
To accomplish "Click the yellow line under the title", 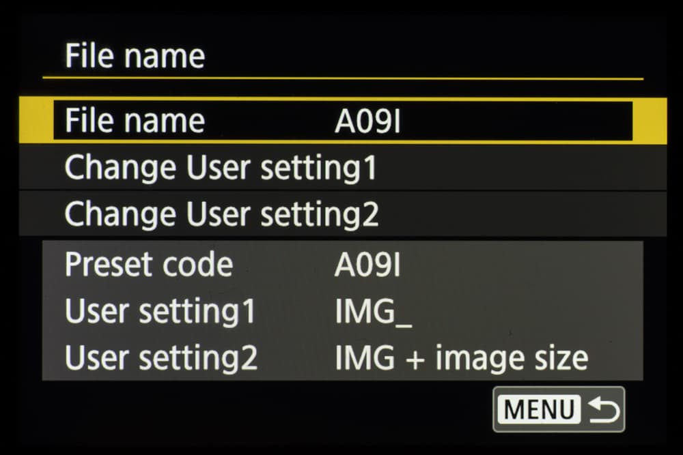I will click(x=341, y=78).
